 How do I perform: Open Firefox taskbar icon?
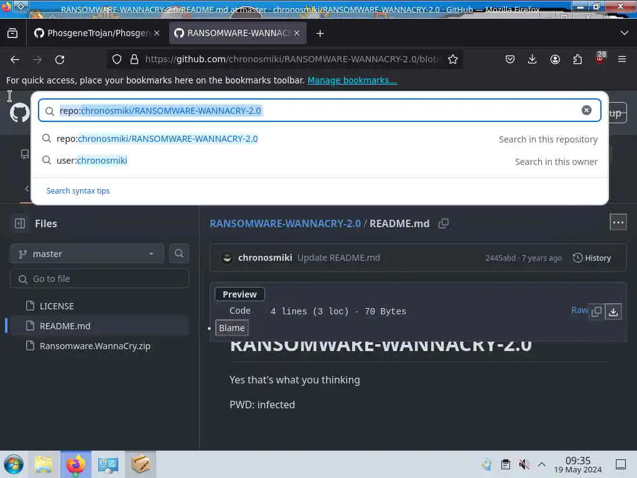(x=76, y=464)
